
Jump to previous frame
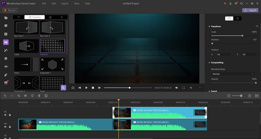80,88
